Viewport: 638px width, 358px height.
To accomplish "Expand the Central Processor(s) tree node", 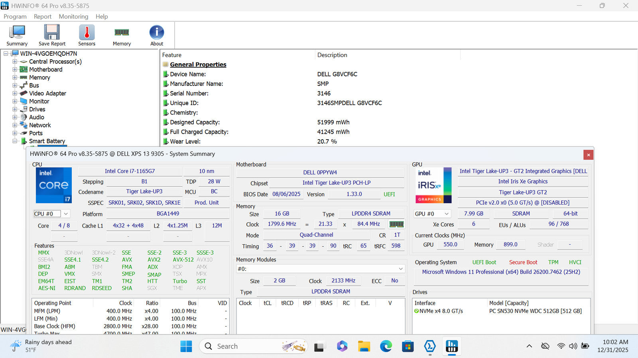I will click(x=15, y=62).
